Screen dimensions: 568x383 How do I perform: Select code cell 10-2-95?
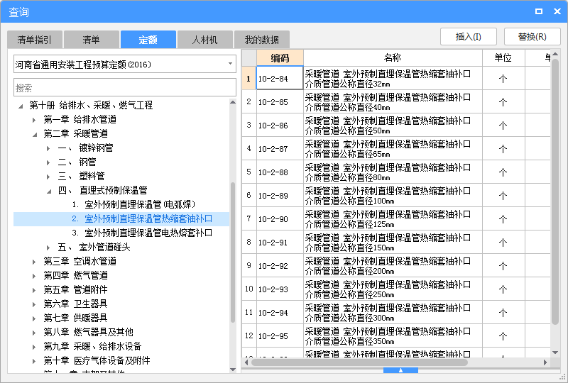(280, 335)
